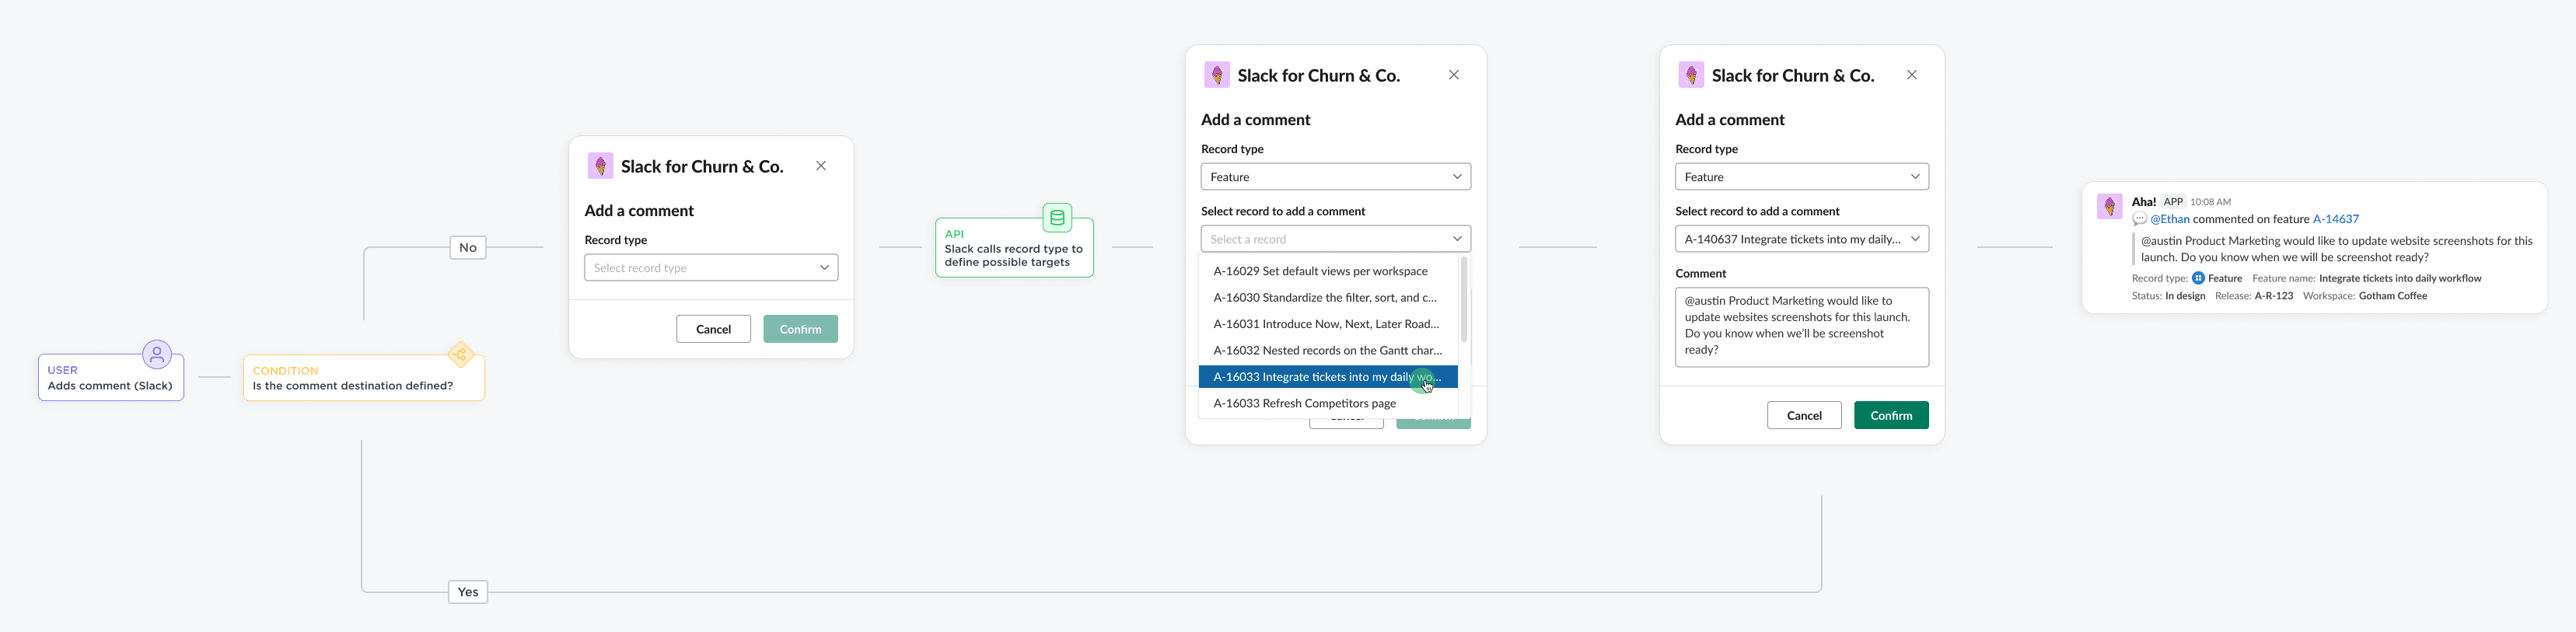The width and height of the screenshot is (2576, 632).
Task: Click dark green Confirm button
Action: 1891,415
